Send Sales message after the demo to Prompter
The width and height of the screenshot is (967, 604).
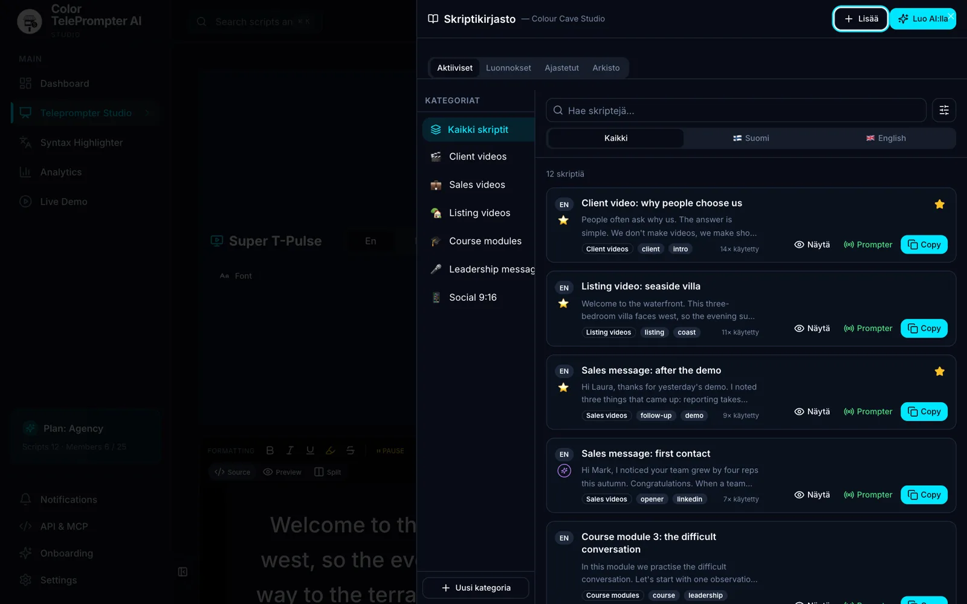pos(868,412)
